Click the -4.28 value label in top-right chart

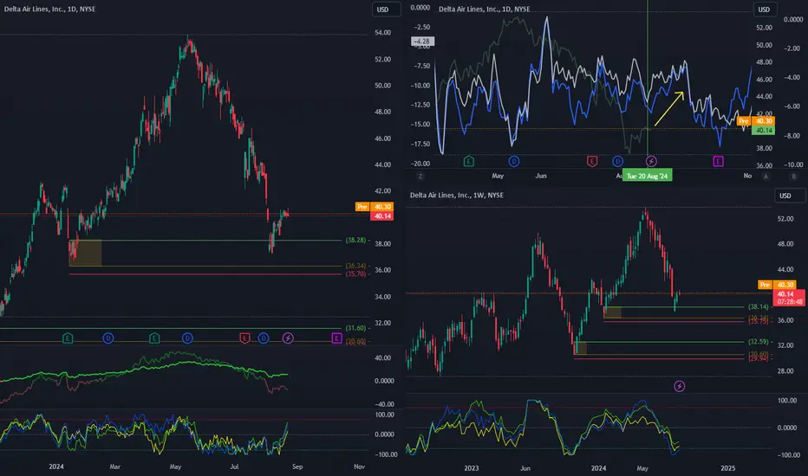pyautogui.click(x=422, y=42)
